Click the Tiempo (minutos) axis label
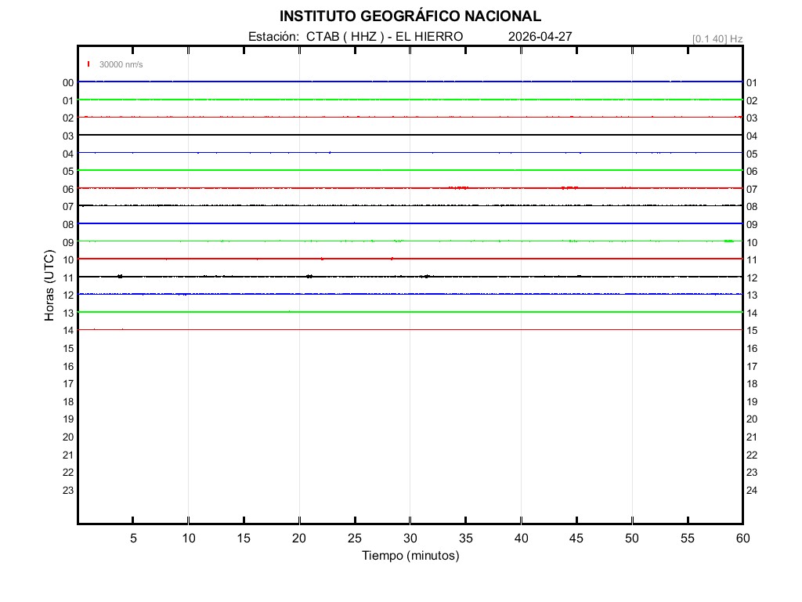The height and width of the screenshot is (602, 802). coord(410,556)
